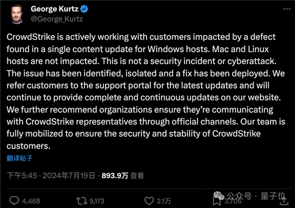Click the 4,468 reply count
The image size is (295, 208).
(31, 201)
